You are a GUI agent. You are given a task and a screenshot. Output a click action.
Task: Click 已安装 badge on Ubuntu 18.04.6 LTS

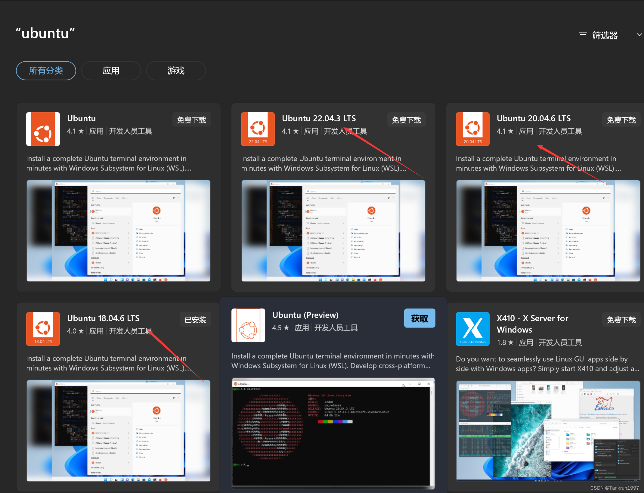coord(195,320)
